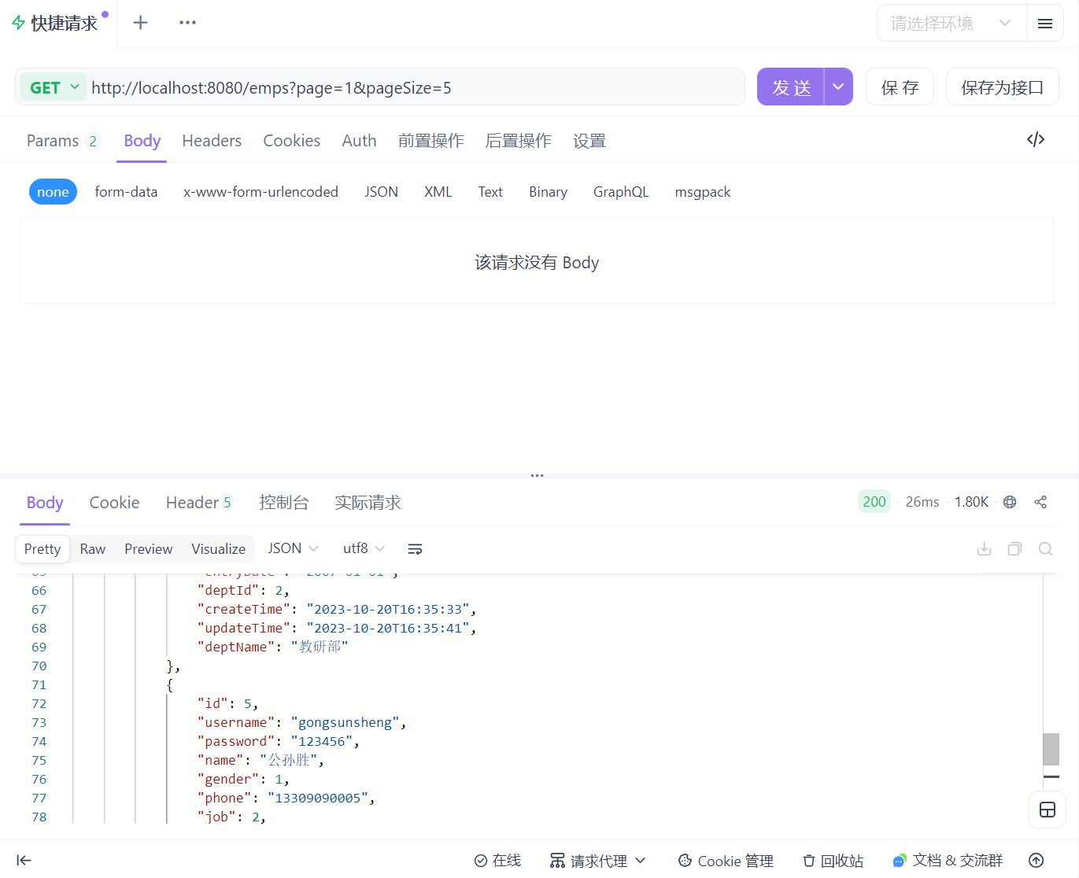The height and width of the screenshot is (878, 1079).
Task: Click the request/response splitter handle dots
Action: point(538,475)
